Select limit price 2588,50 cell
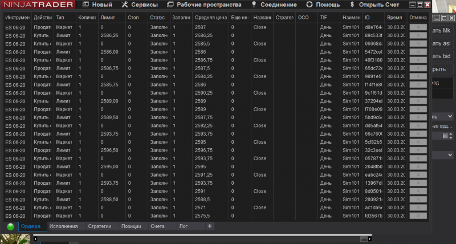The height and width of the screenshot is (244, 456). coord(112,200)
